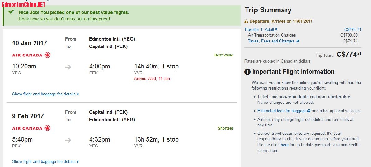Click the arrow between 10:20am and 4:00pm
The image size is (371, 167).
click(68, 67)
